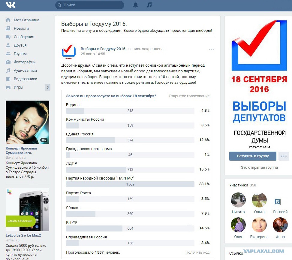This screenshot has width=292, height=260.
Task: Open Моя Страница menu item
Action: [x=26, y=20]
